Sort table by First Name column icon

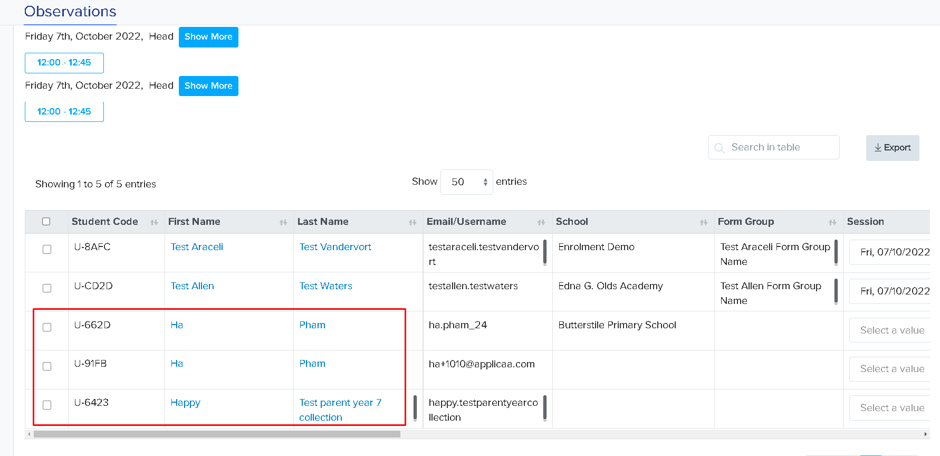[283, 223]
